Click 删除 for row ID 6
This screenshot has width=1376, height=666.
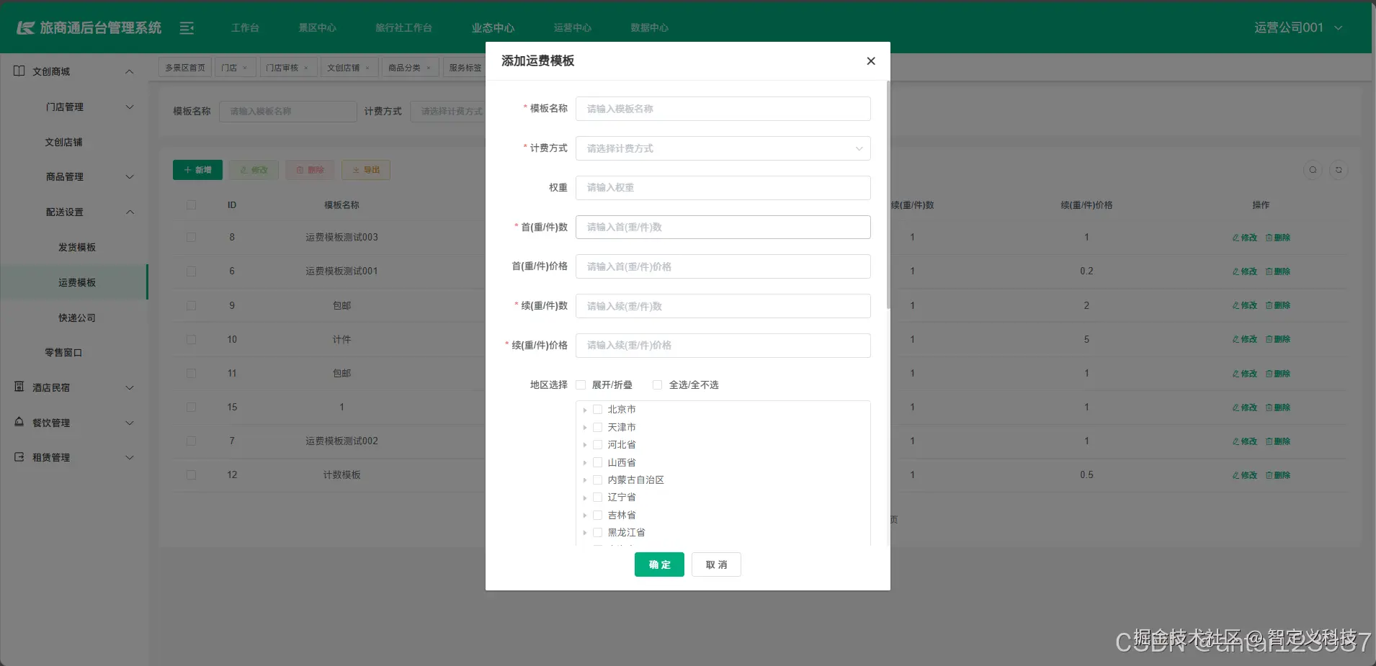click(x=1278, y=271)
